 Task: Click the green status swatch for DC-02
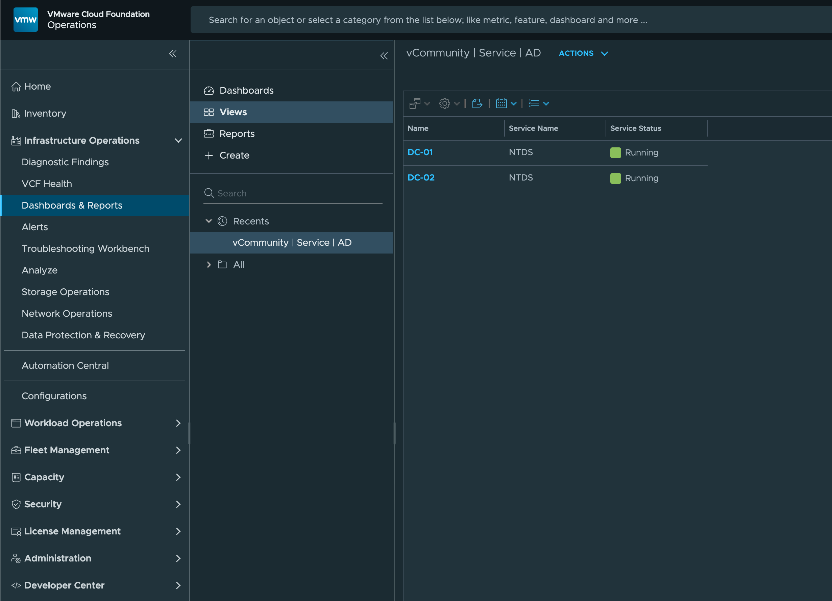point(615,178)
